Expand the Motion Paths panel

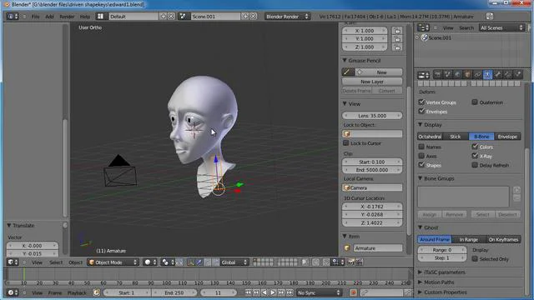tap(421, 282)
